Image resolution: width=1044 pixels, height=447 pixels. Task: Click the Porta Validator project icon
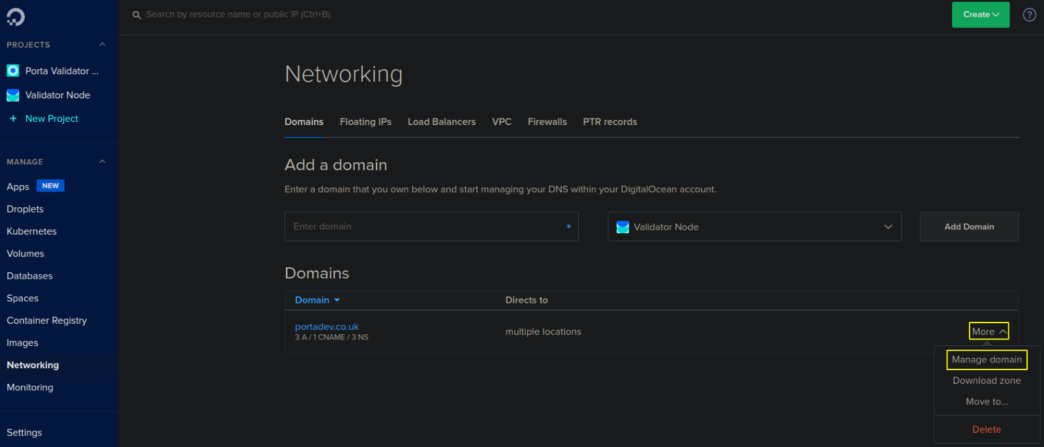[13, 70]
